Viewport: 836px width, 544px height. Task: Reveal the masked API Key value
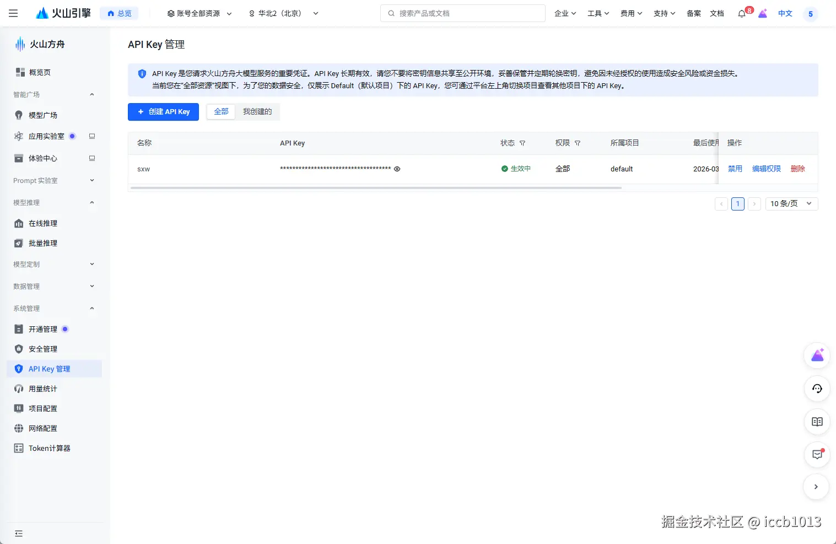click(397, 169)
